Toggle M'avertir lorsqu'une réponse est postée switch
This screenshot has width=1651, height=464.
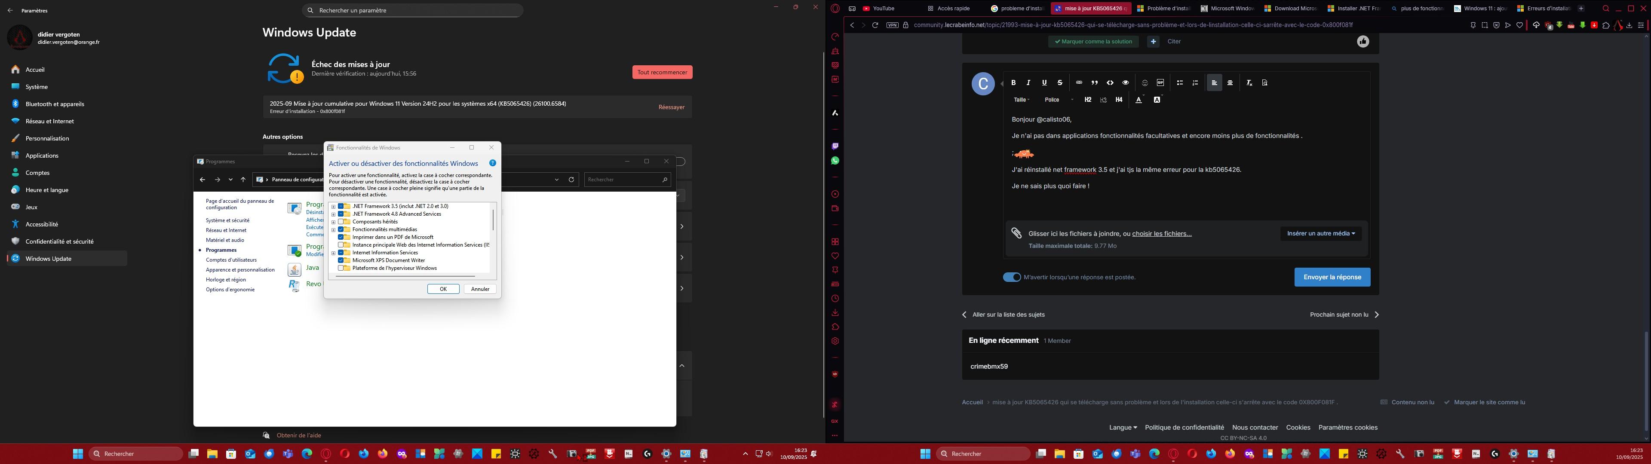(x=1011, y=277)
